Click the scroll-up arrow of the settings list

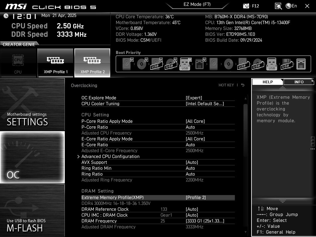click(x=245, y=98)
